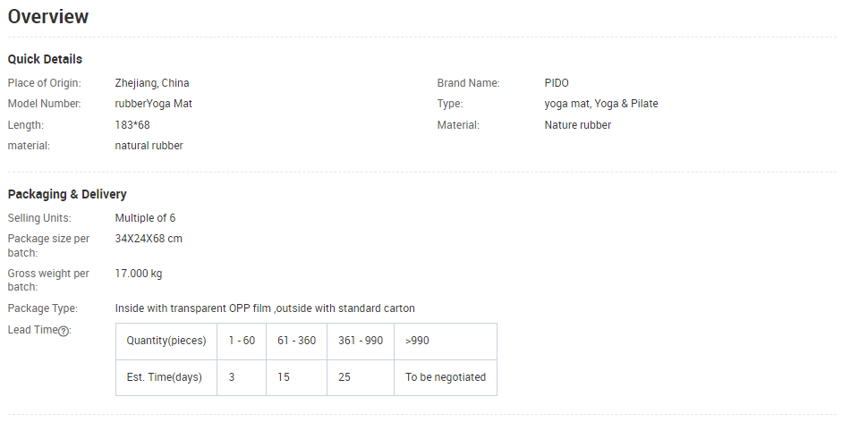Click the PIDO brand name value
Viewport: 842px width, 422px height.
[557, 83]
